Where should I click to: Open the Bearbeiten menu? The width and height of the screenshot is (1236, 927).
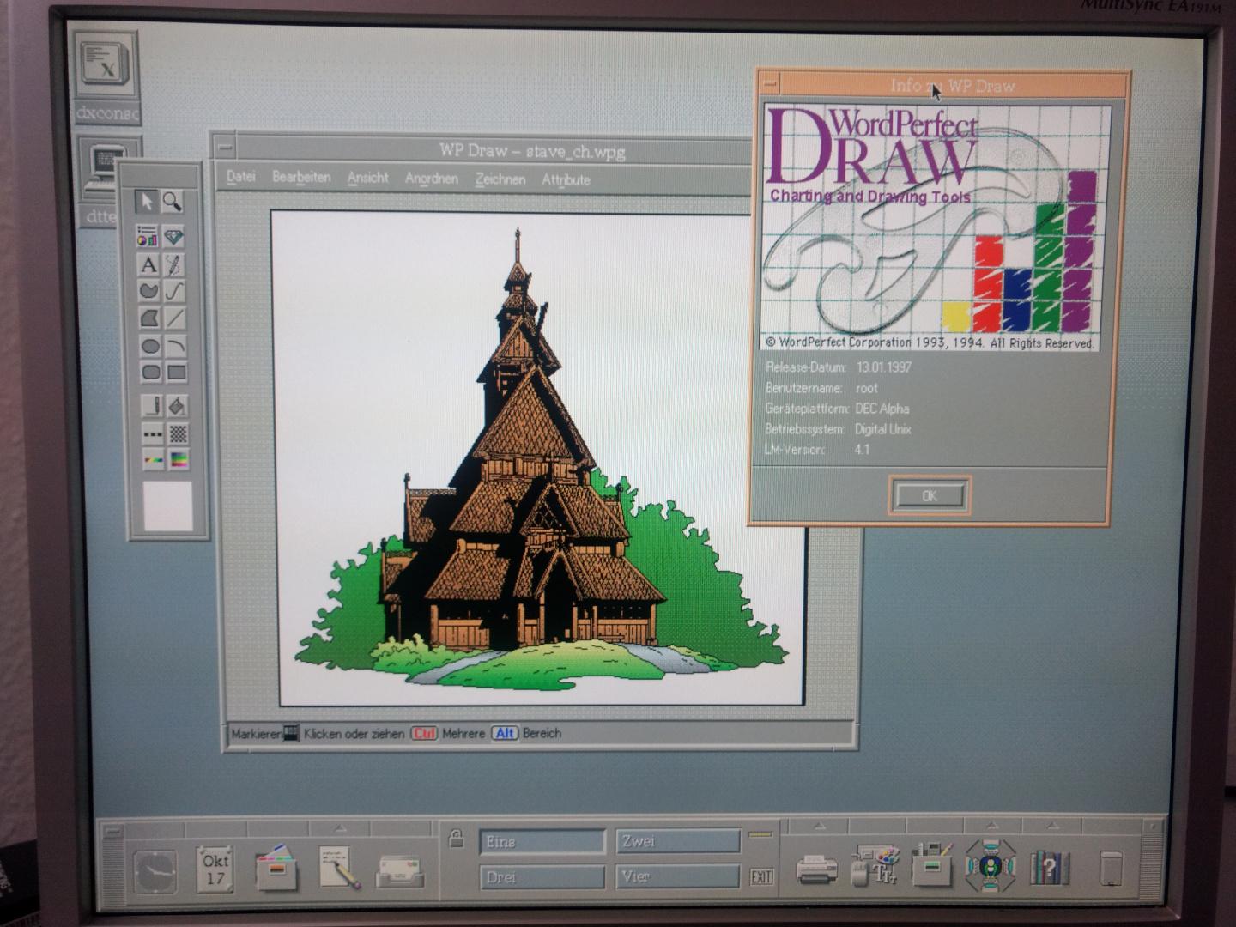[x=301, y=177]
